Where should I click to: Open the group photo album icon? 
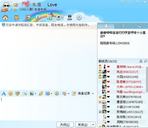28,17
